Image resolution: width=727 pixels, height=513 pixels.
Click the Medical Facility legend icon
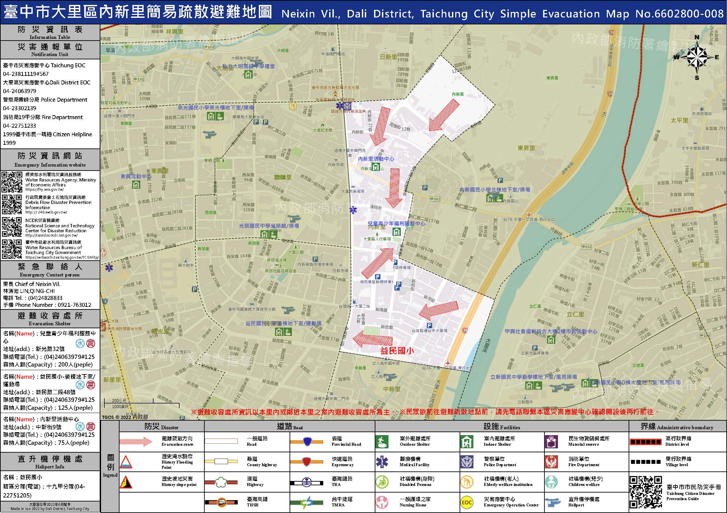tap(382, 462)
